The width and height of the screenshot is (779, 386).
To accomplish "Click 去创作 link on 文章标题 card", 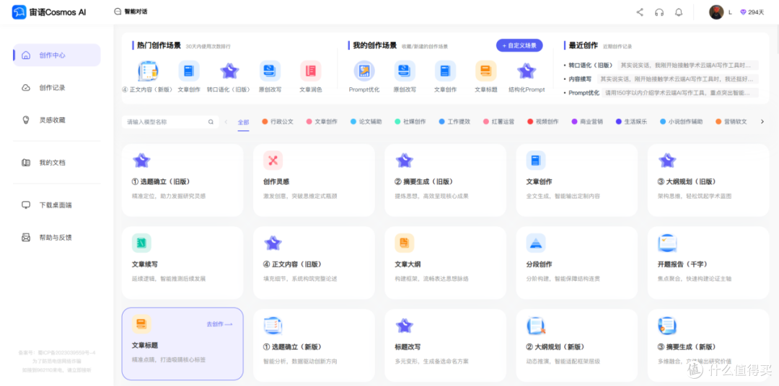I will [219, 324].
